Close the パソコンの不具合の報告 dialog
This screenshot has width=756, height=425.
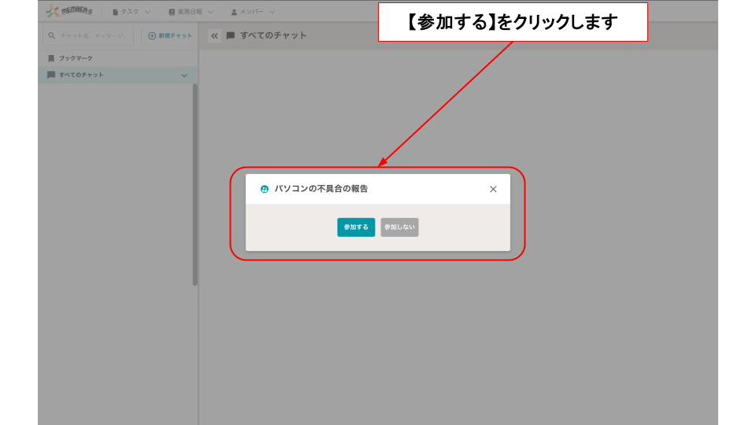pos(493,189)
